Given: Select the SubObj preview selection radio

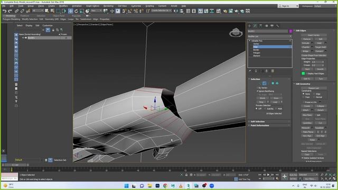Looking at the screenshot, I should [265, 109].
